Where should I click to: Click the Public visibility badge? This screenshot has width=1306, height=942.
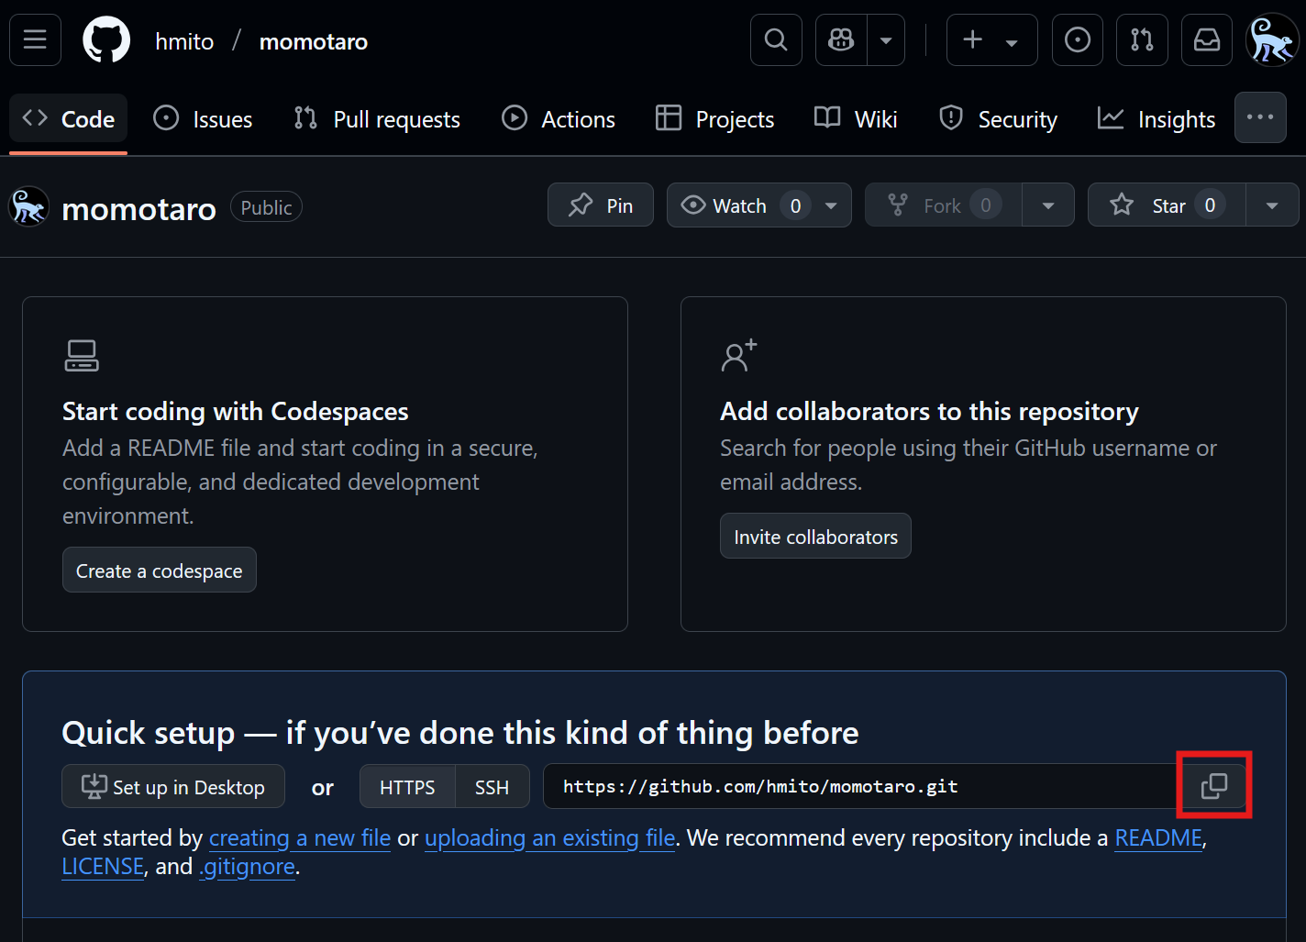click(266, 207)
